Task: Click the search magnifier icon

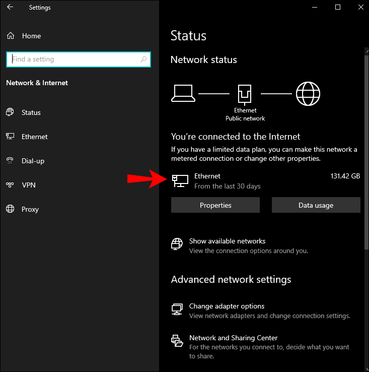Action: click(x=143, y=59)
